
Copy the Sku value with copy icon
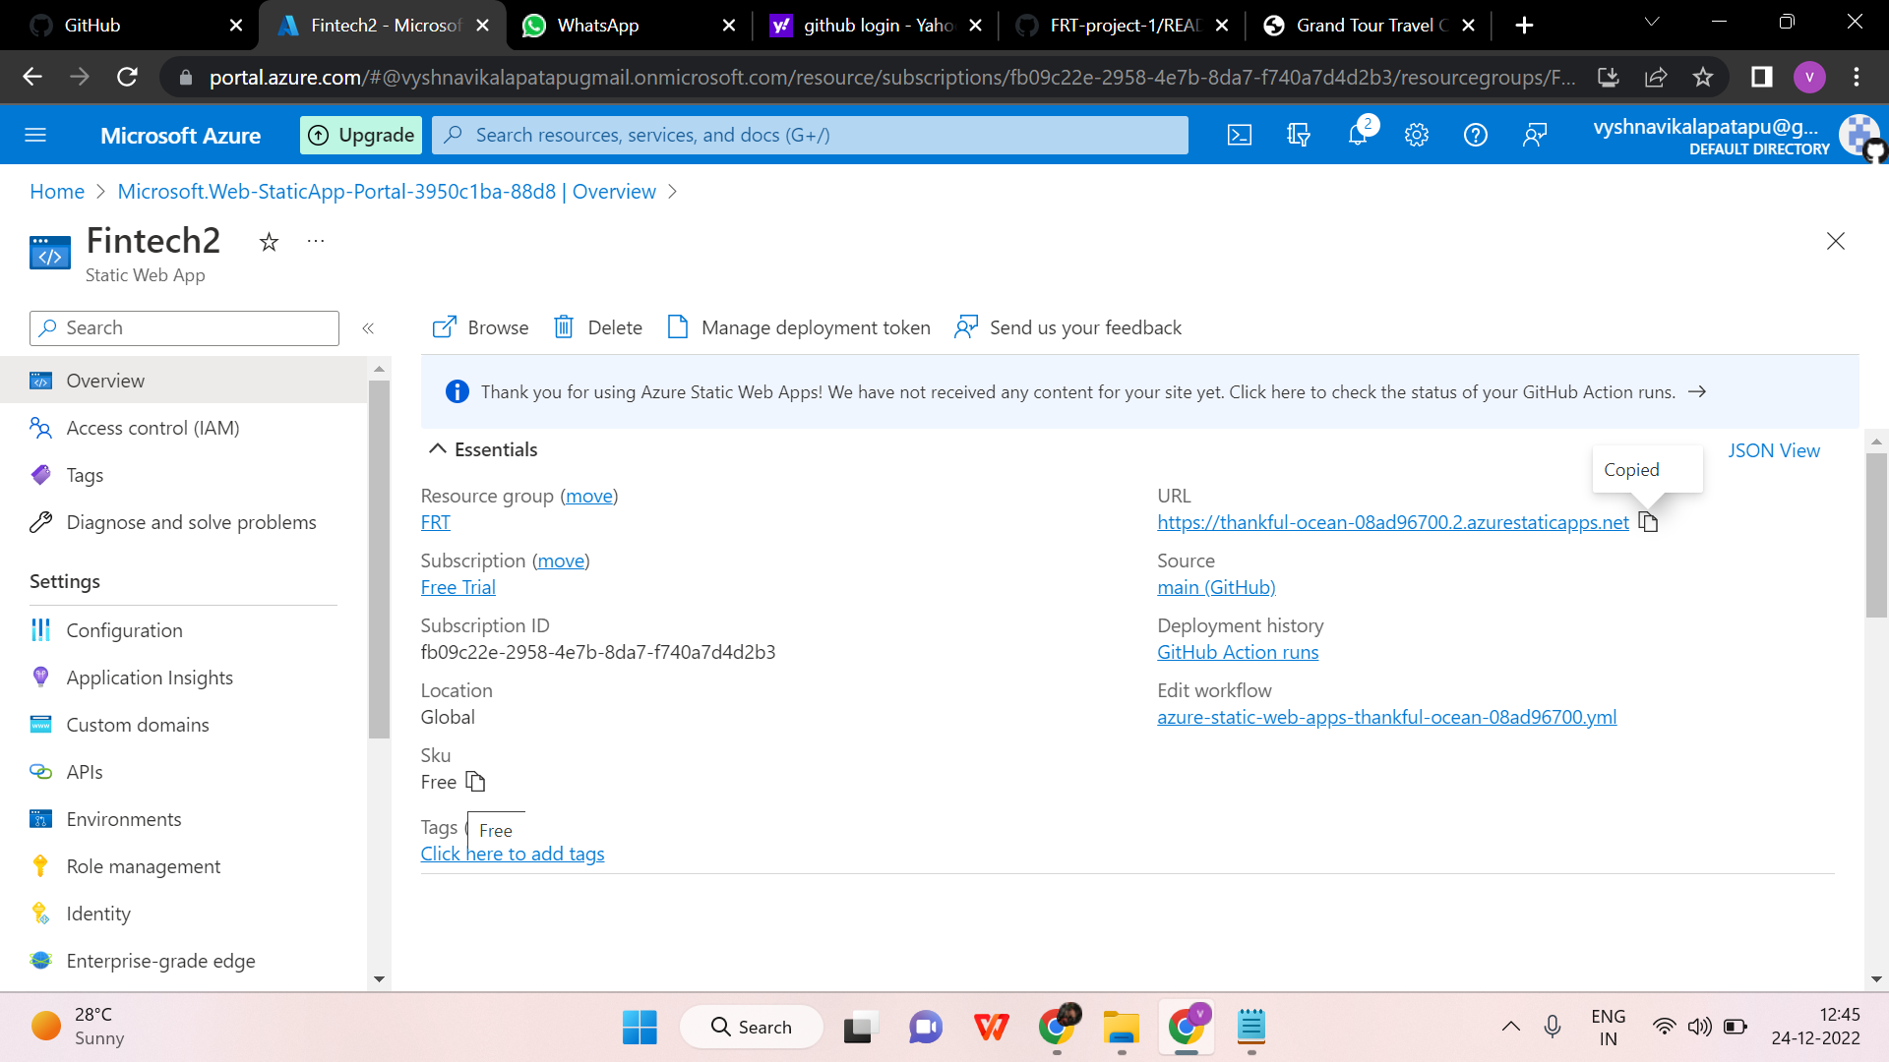click(x=476, y=782)
